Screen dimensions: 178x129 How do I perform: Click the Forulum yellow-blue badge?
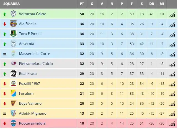(x=13, y=93)
